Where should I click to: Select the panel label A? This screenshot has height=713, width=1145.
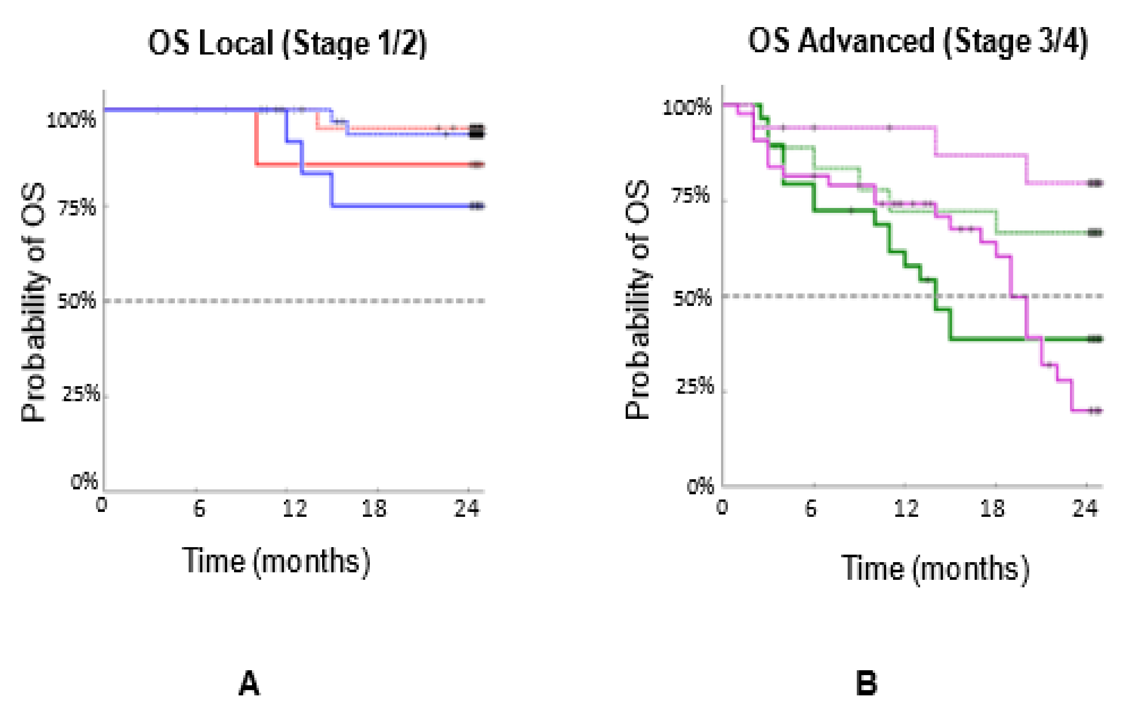[249, 683]
